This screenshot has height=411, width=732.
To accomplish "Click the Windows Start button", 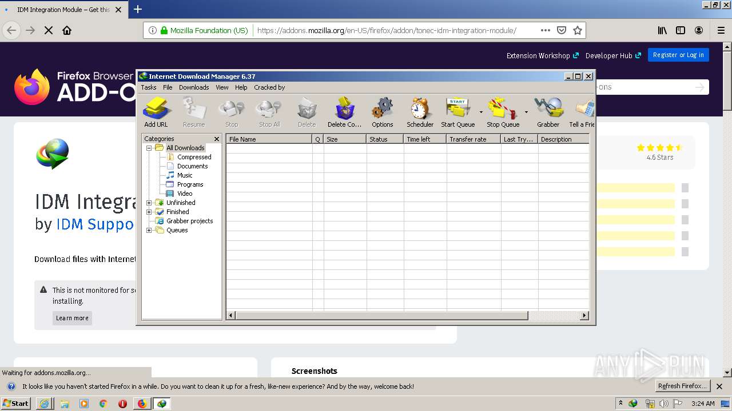I will coord(15,403).
